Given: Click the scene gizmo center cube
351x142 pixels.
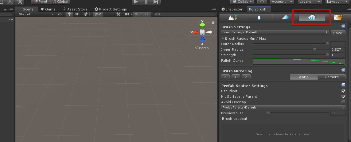Looking at the screenshot, I should point(202,32).
